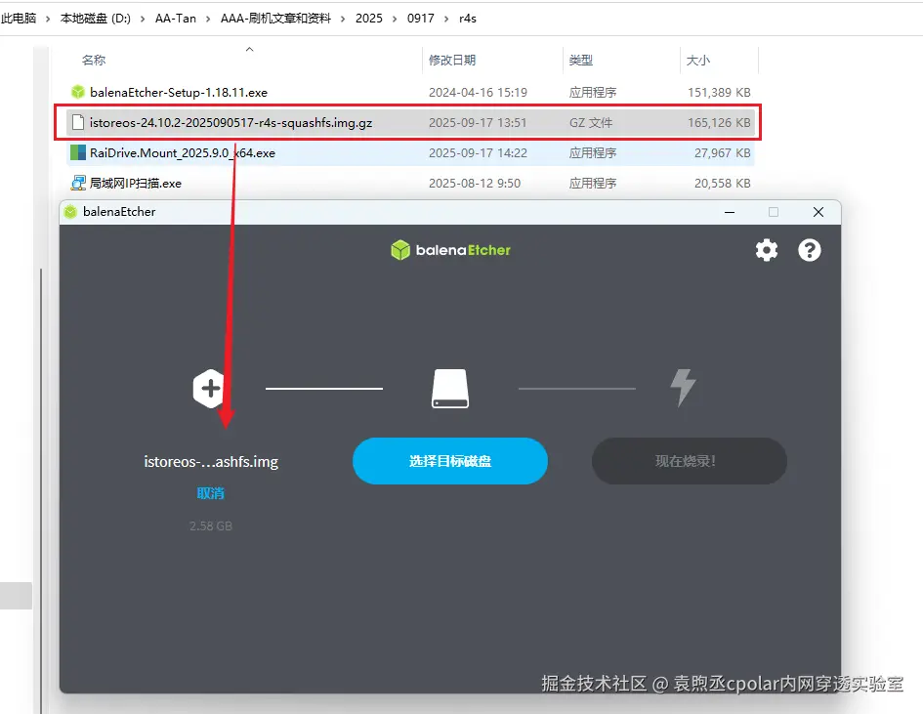This screenshot has width=923, height=714.
Task: Sort by 修改日期 column header
Action: point(452,60)
